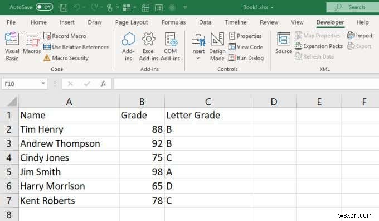
Task: Open Book1.xlsx title dropdown
Action: 272,7
